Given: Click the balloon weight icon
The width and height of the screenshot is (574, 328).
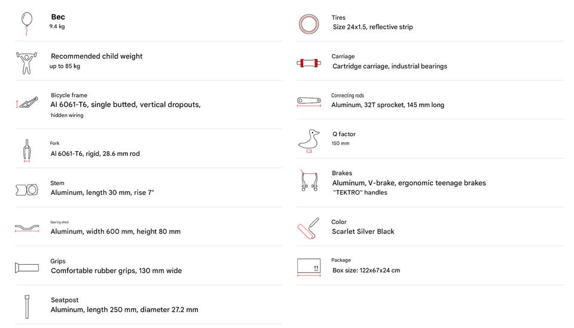Looking at the screenshot, I should pos(27,24).
